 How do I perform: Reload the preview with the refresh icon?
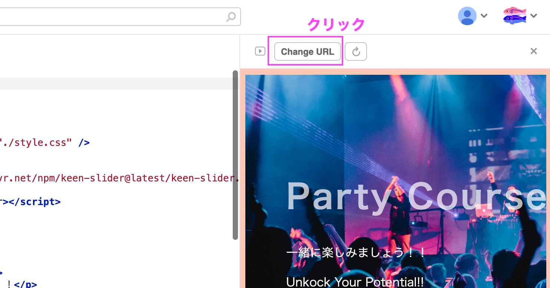point(356,52)
